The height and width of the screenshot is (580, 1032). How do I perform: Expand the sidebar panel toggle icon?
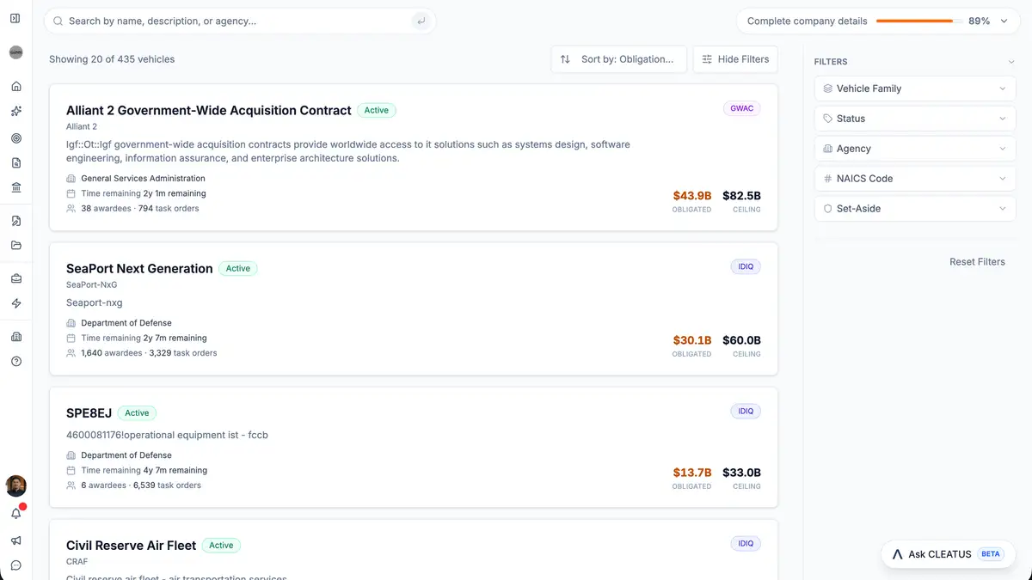point(15,18)
